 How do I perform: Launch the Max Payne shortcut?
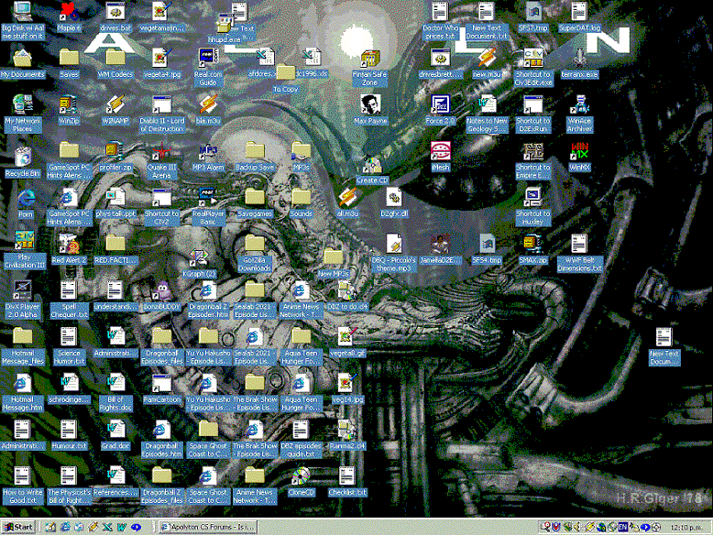click(371, 105)
